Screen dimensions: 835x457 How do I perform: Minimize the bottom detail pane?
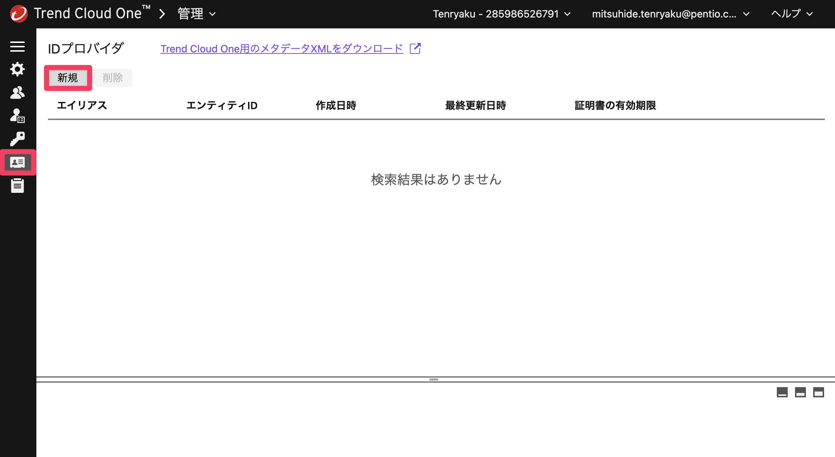782,392
